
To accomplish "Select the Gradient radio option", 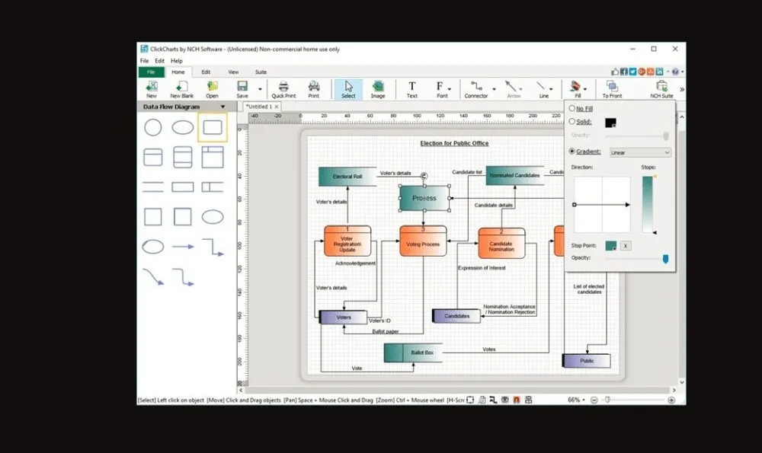I will click(x=572, y=151).
